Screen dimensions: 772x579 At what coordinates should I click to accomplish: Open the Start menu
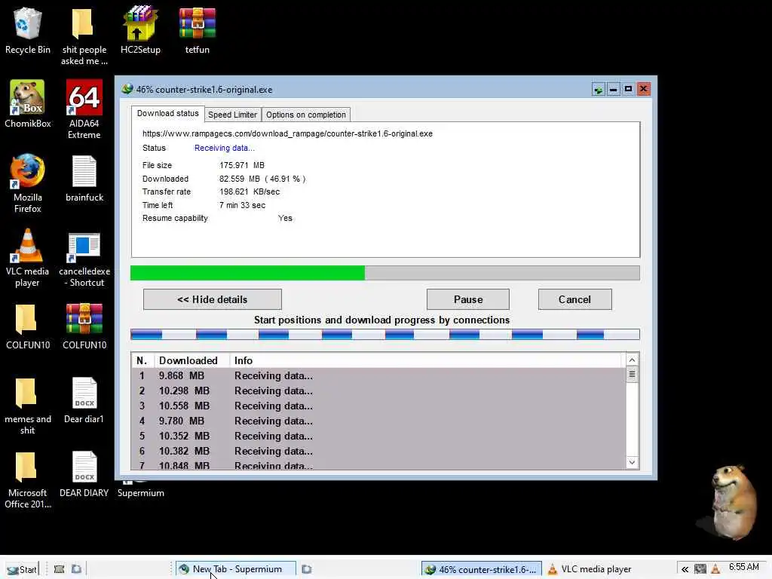(22, 569)
